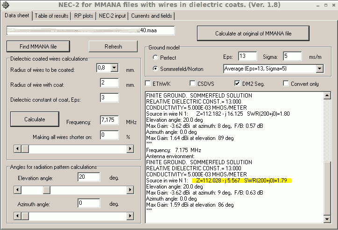
Task: Switch to the NEC-2 input tab
Action: [x=113, y=16]
